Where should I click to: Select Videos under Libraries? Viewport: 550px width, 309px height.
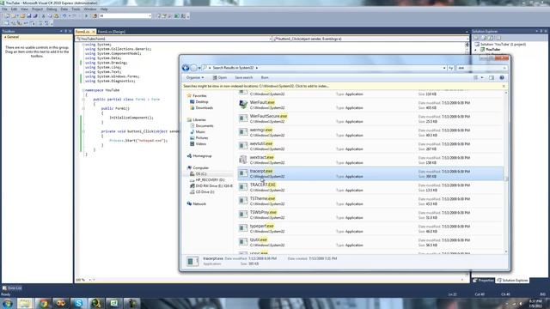click(199, 144)
